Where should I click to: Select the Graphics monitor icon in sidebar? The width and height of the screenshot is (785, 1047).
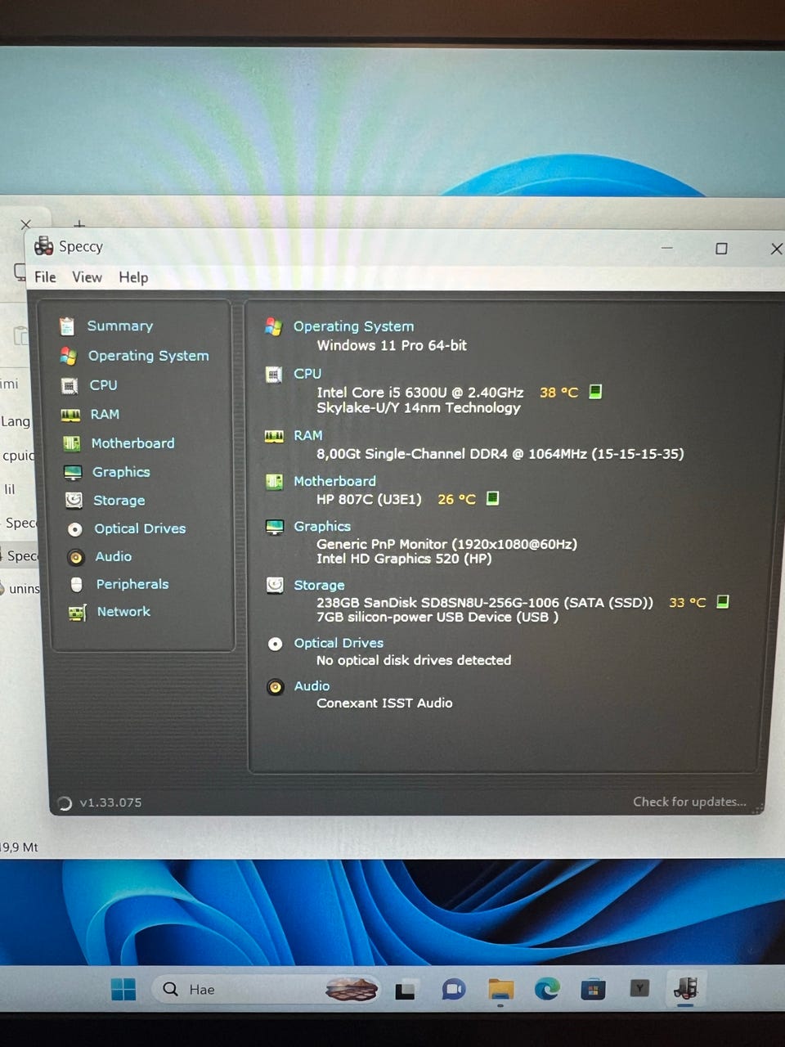click(73, 472)
